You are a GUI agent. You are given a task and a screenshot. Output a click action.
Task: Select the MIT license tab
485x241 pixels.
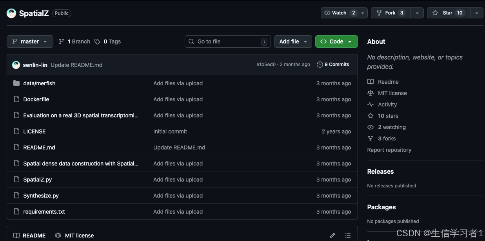[74, 236]
